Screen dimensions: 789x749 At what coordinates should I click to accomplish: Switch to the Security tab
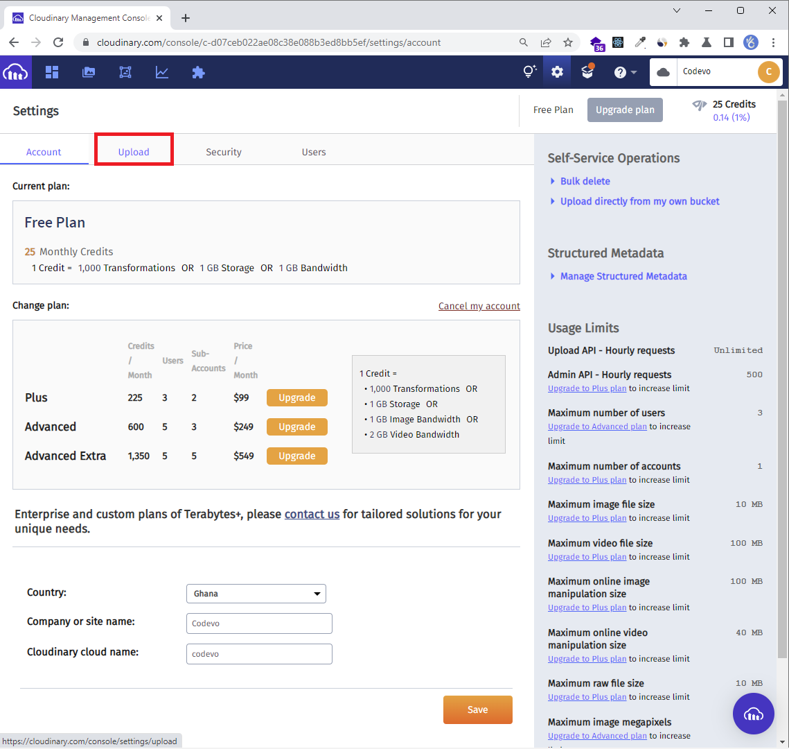[224, 151]
